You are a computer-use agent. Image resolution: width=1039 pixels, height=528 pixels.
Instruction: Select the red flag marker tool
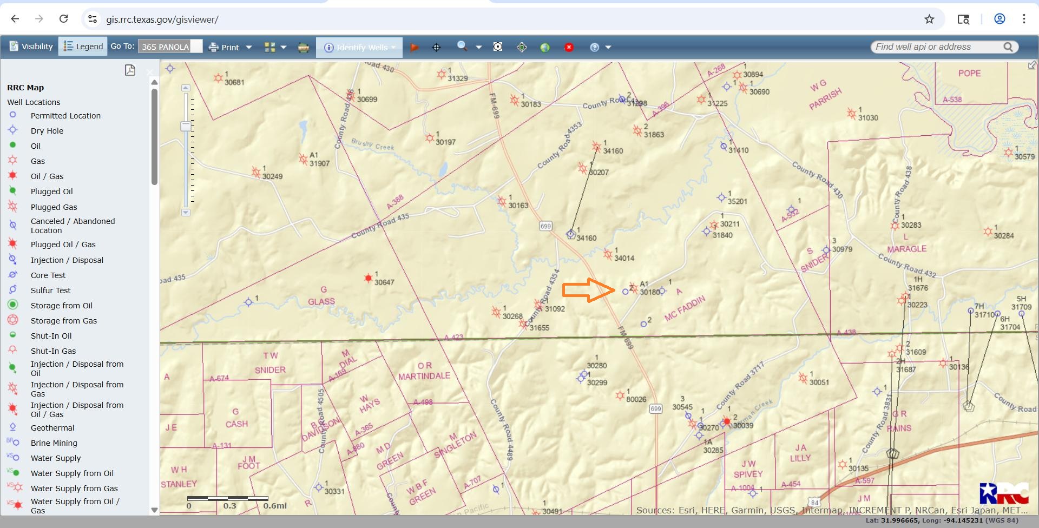(x=415, y=48)
